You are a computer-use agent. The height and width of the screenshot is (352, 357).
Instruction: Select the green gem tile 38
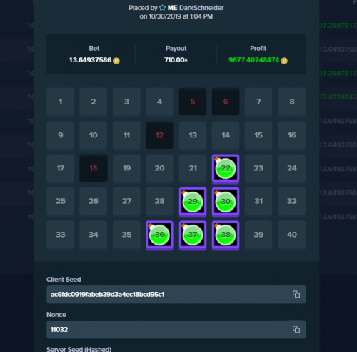click(226, 235)
